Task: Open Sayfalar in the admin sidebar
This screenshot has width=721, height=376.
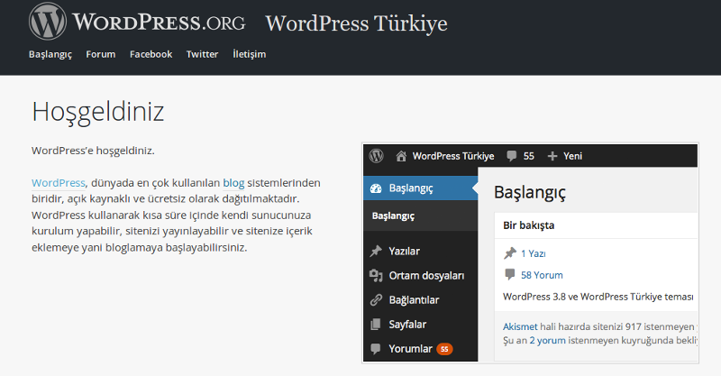Action: tap(407, 324)
